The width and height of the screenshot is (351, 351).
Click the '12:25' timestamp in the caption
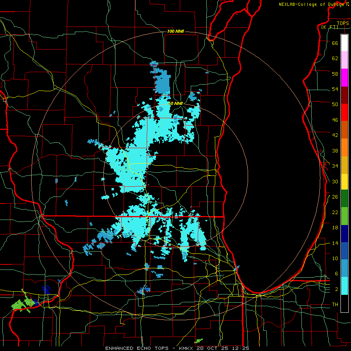(240, 348)
